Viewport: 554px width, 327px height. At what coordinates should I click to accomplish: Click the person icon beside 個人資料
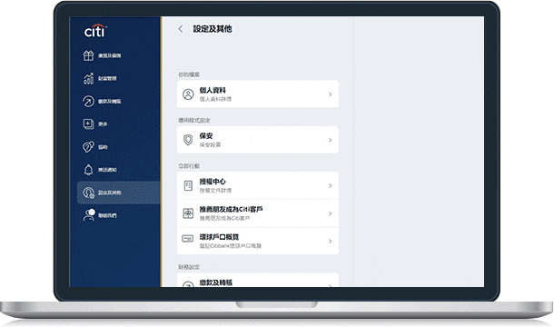[x=188, y=94]
